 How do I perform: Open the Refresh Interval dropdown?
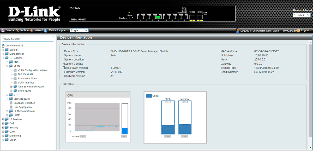302,15
